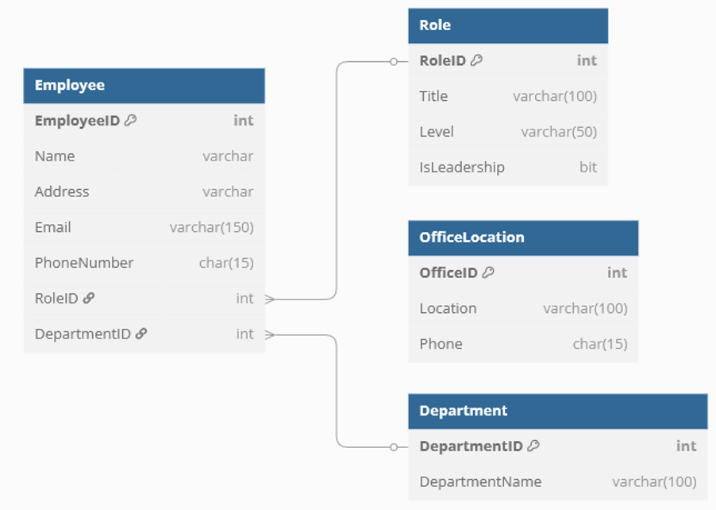Viewport: 716px width, 510px height.
Task: Click the Level field in Role table
Action: click(507, 132)
